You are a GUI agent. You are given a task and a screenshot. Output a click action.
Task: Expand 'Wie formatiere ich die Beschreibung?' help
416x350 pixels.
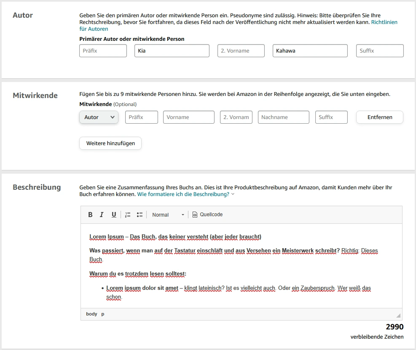185,194
